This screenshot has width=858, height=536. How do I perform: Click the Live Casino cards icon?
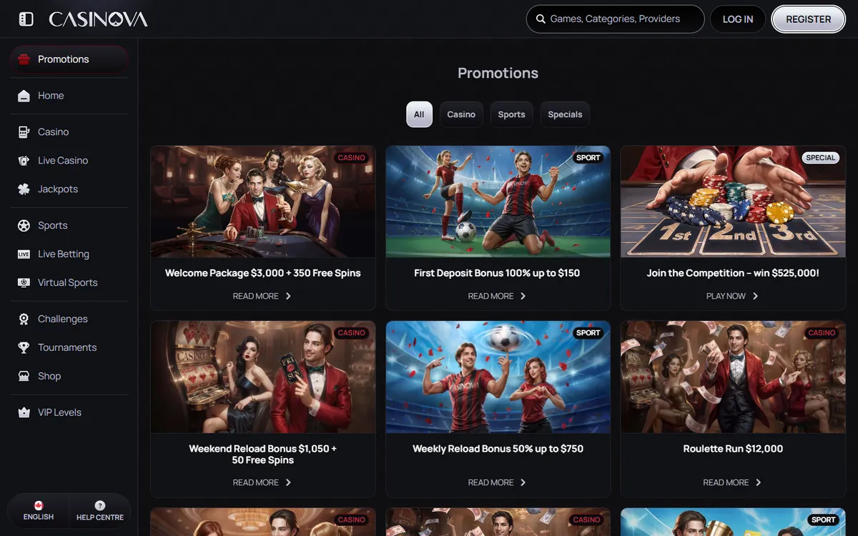(24, 161)
